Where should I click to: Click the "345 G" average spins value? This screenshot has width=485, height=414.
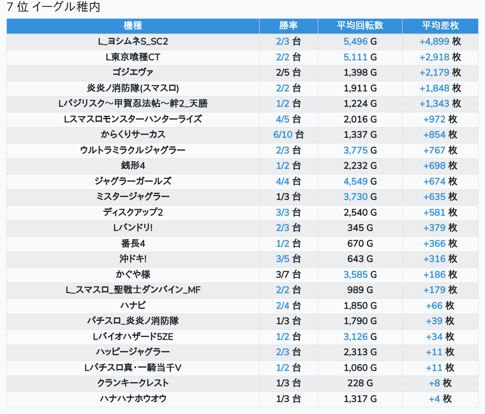click(x=360, y=228)
